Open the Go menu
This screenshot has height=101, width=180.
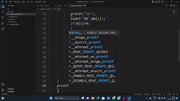coord(28,2)
